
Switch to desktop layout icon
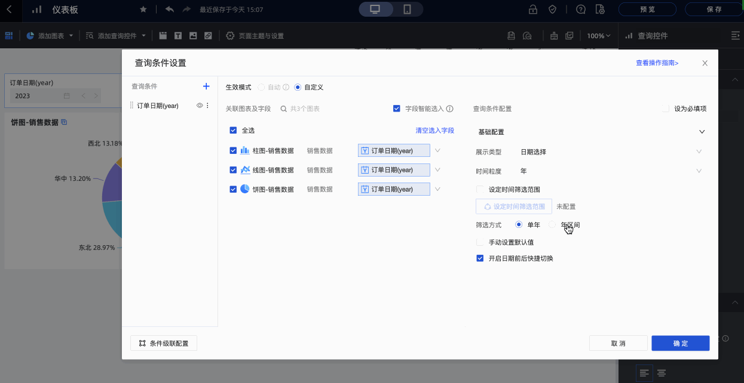(375, 10)
